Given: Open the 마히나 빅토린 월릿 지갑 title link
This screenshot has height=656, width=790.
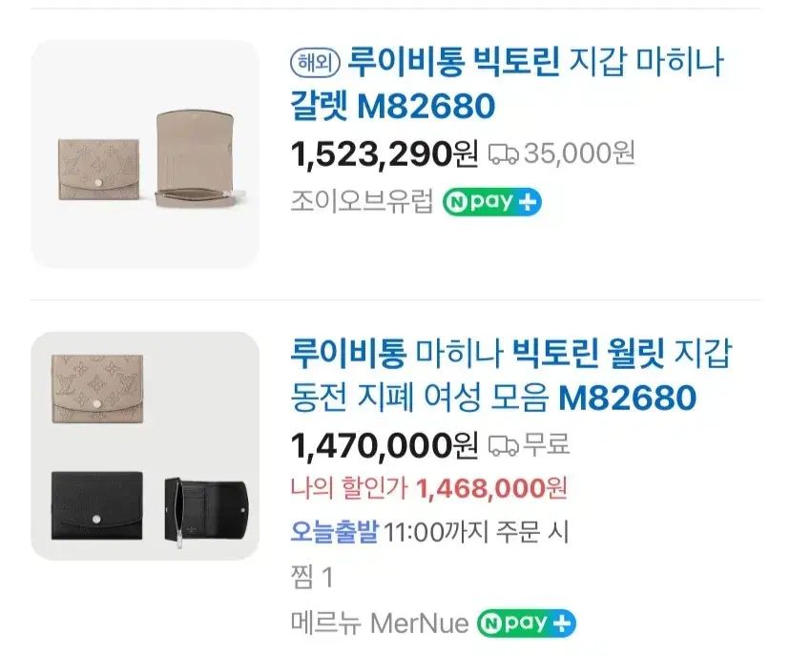Looking at the screenshot, I should pyautogui.click(x=510, y=374).
